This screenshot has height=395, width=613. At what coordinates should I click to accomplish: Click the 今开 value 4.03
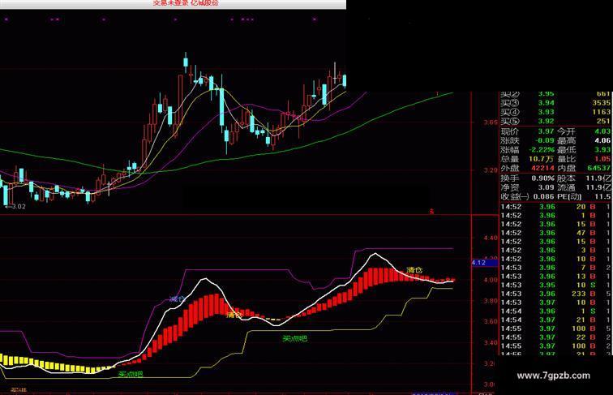tap(602, 131)
